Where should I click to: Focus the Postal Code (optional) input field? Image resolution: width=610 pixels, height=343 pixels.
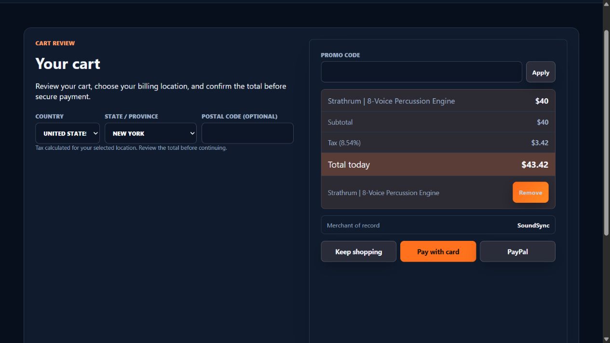(247, 133)
